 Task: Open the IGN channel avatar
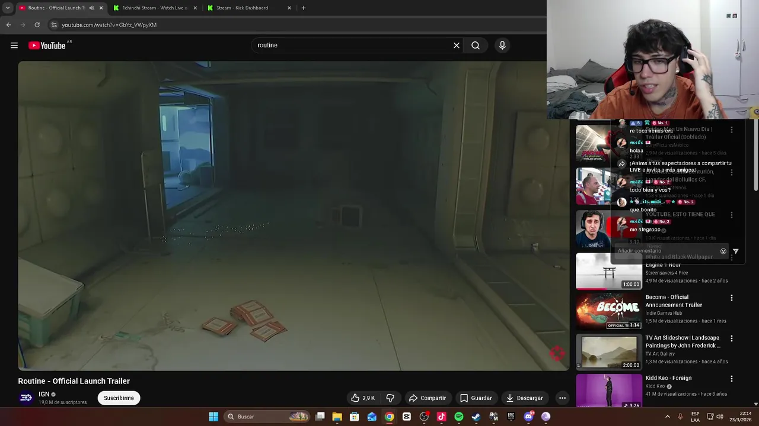26,398
